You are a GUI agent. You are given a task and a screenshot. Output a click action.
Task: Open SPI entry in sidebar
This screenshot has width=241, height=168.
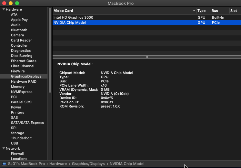click(x=14, y=128)
